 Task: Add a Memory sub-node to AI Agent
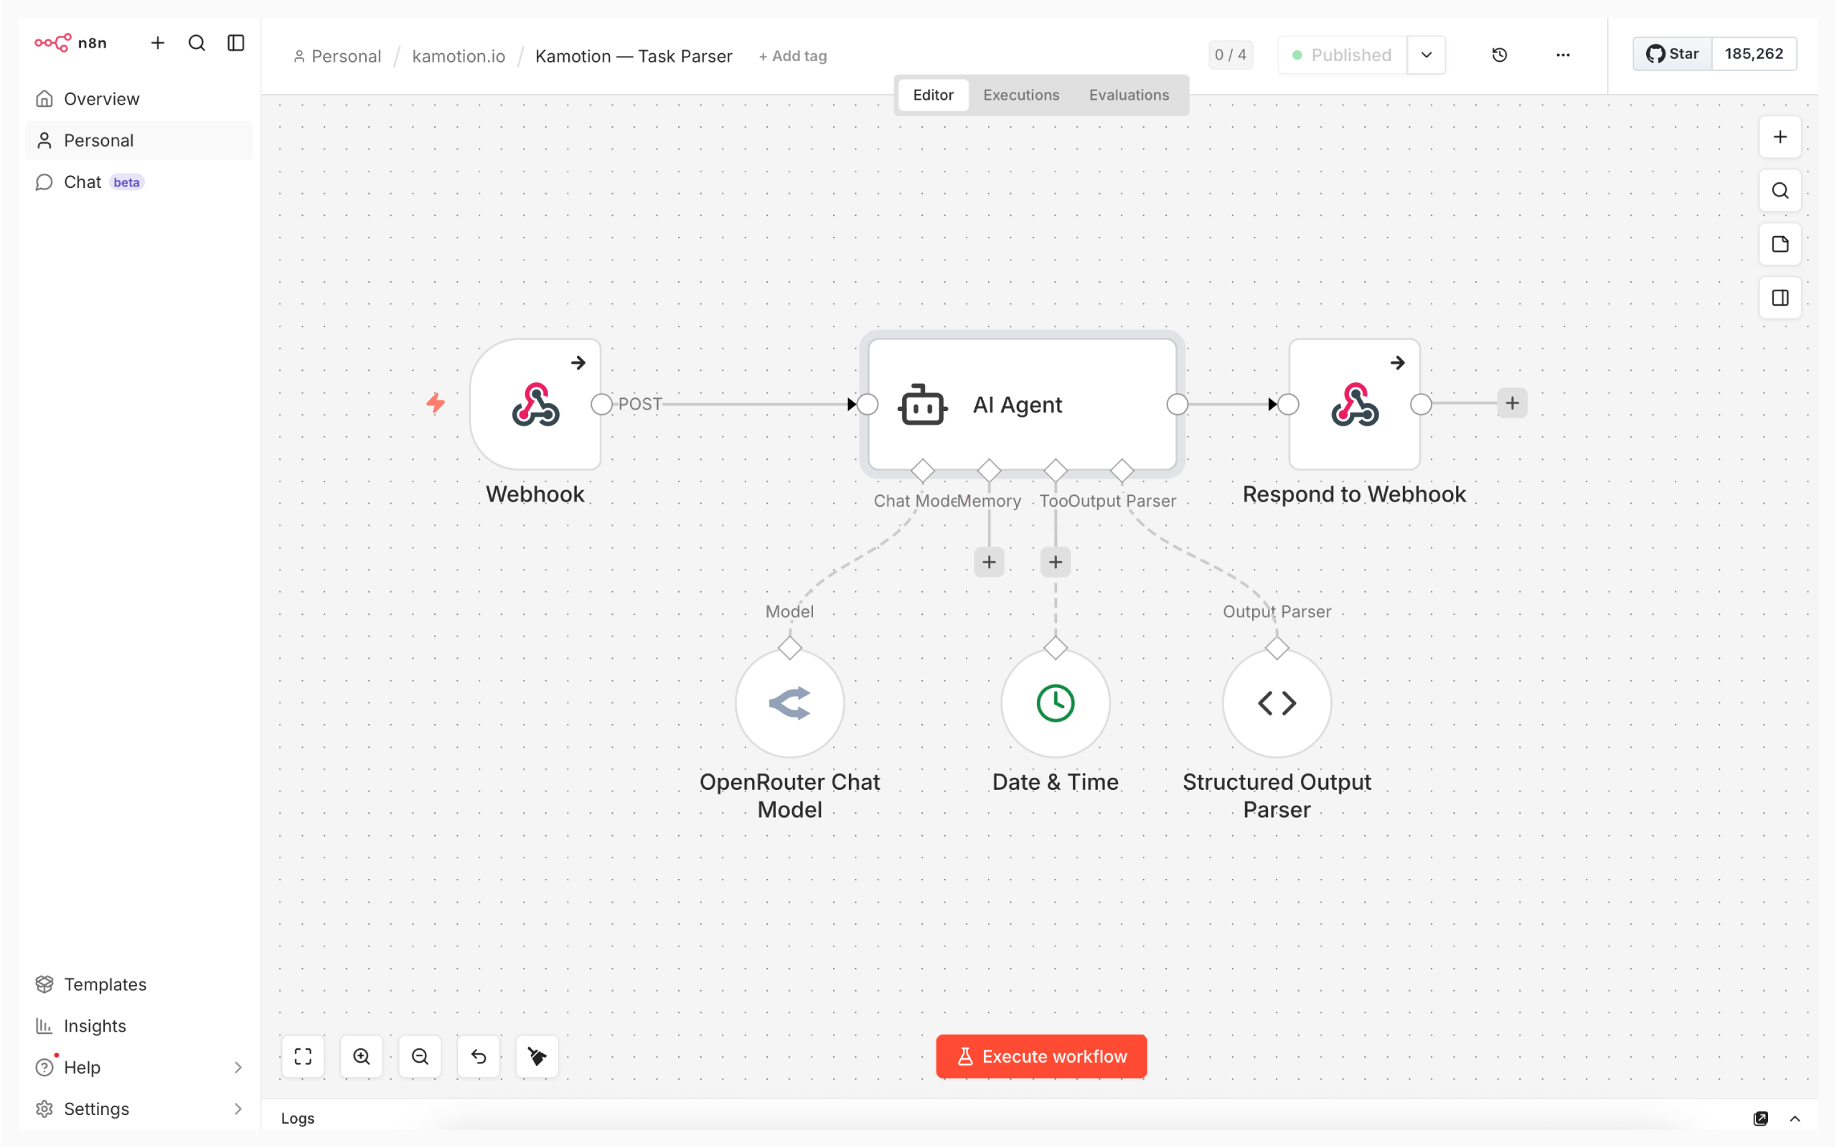(x=989, y=562)
